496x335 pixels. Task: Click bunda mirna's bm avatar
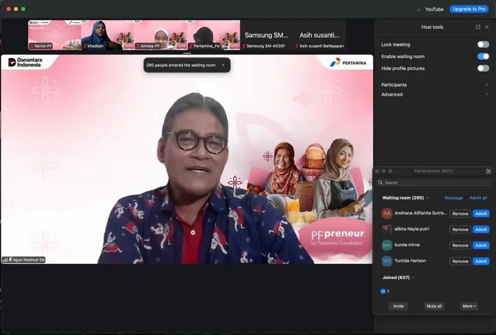[387, 245]
